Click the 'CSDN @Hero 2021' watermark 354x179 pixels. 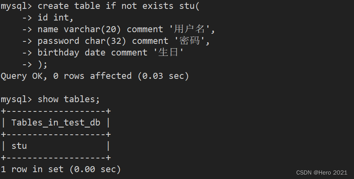point(321,173)
